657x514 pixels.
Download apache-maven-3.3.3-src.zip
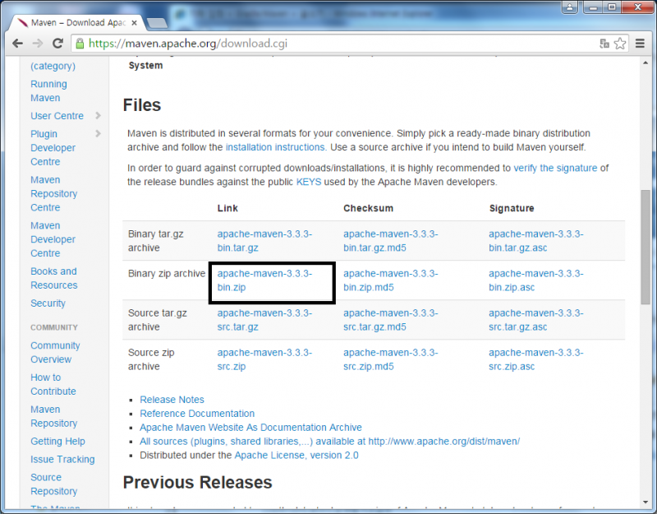[264, 359]
